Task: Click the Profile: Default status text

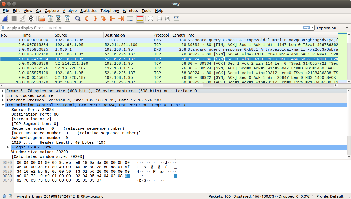Action: tap(330, 196)
